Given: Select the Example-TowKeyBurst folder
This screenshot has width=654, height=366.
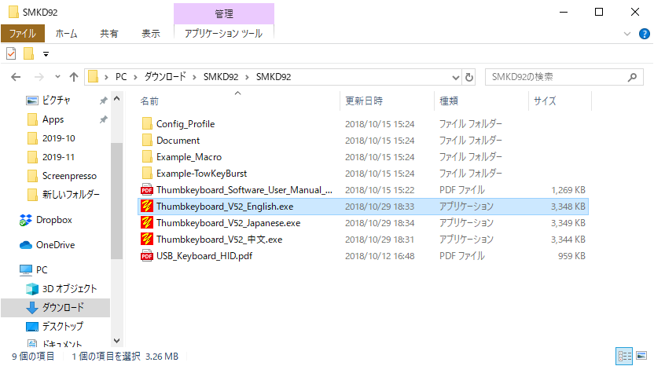Looking at the screenshot, I should click(x=201, y=174).
